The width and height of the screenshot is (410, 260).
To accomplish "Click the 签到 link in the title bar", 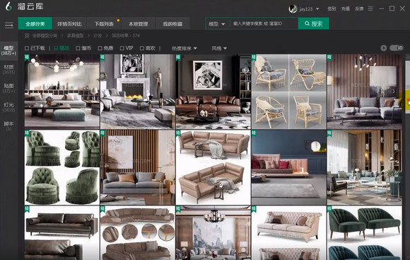I will [332, 9].
